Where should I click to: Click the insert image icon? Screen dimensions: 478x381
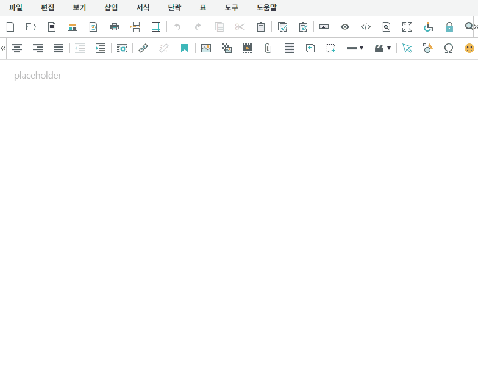[206, 48]
